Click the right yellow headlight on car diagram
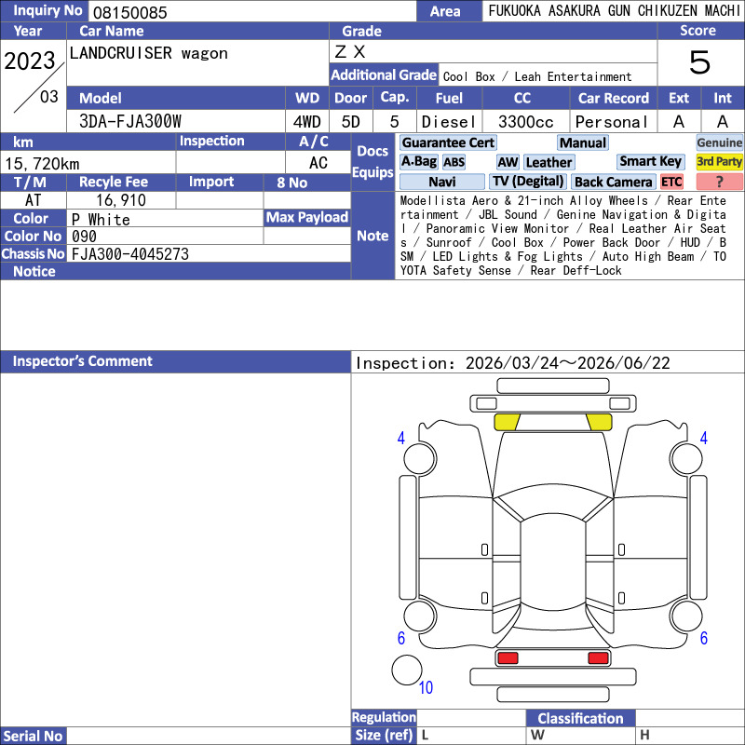Image resolution: width=745 pixels, height=745 pixels. pos(600,422)
